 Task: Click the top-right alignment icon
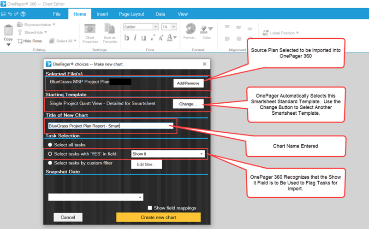click(250, 28)
